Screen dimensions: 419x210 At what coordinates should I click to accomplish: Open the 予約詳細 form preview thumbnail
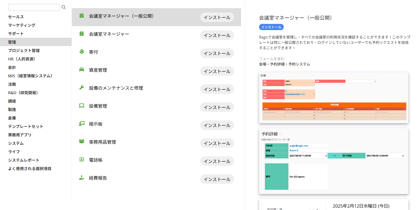pyautogui.click(x=334, y=161)
